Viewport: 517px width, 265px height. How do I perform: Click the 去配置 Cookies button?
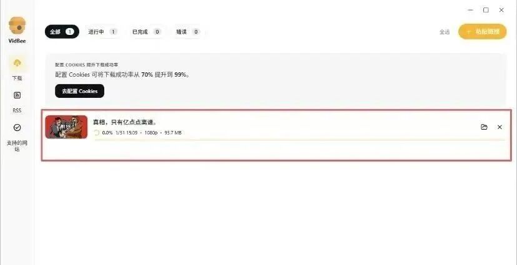coord(79,91)
